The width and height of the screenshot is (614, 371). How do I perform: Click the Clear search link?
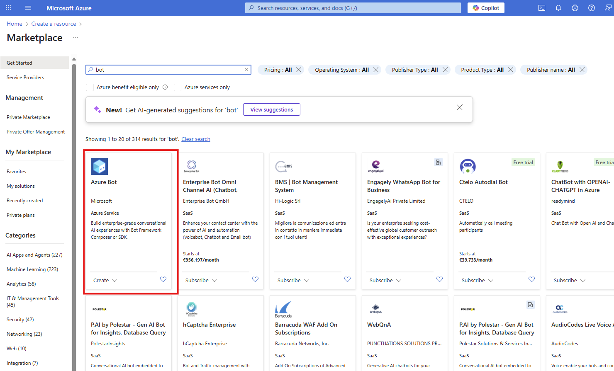pos(196,139)
